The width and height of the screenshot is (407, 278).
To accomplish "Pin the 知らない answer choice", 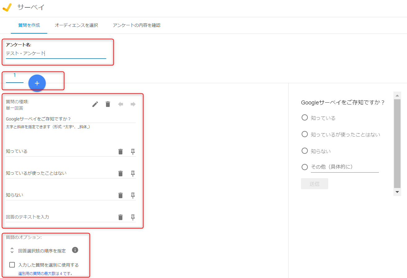I will click(133, 195).
